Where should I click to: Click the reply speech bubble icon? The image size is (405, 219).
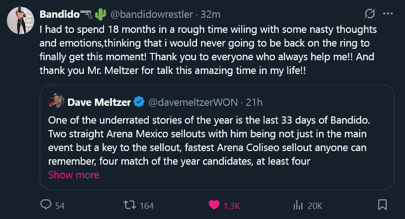46,205
